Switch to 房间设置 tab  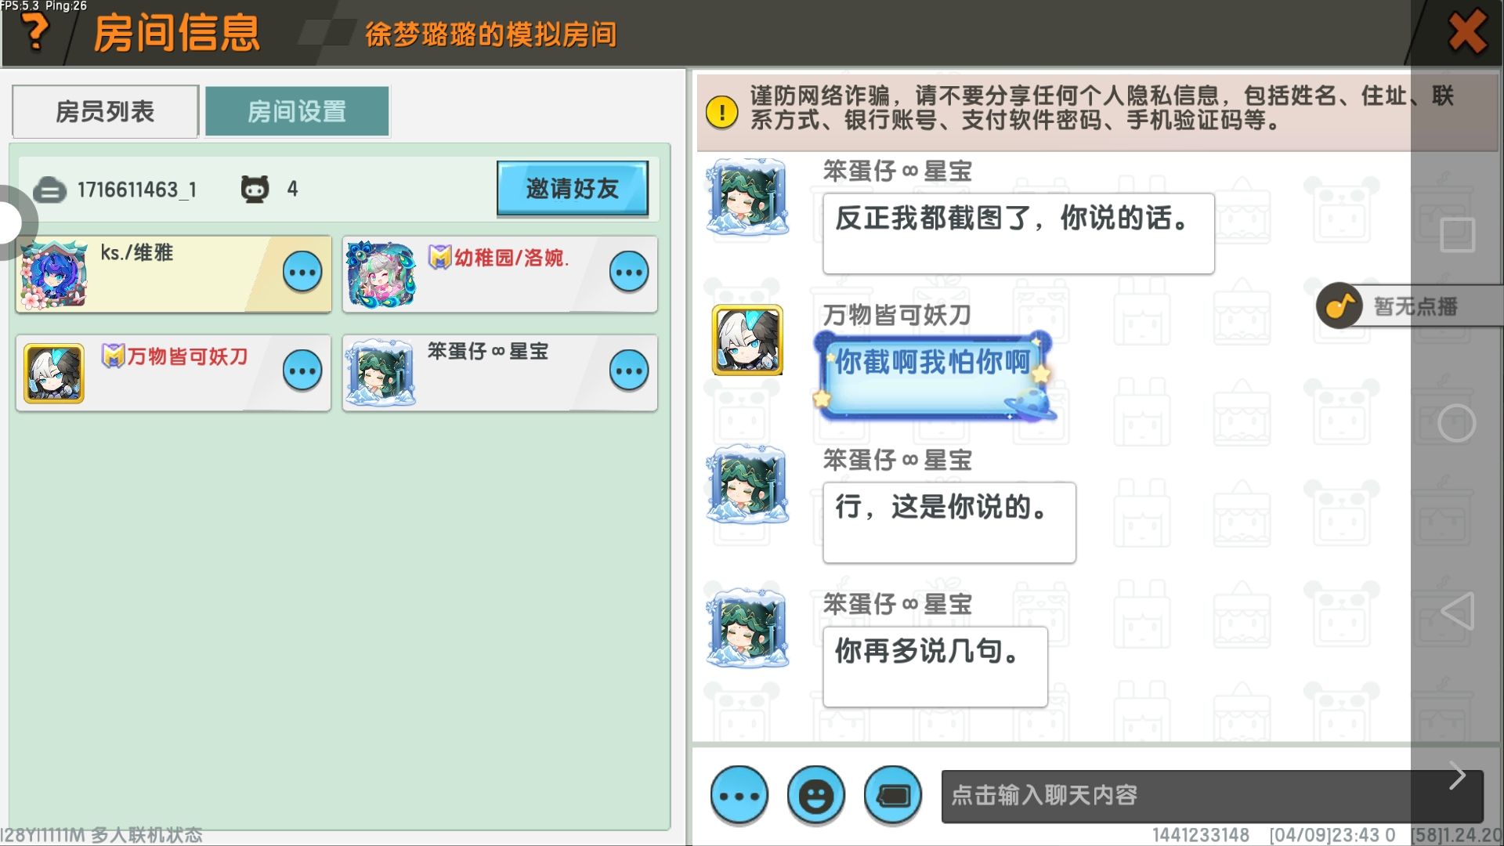[x=297, y=111]
